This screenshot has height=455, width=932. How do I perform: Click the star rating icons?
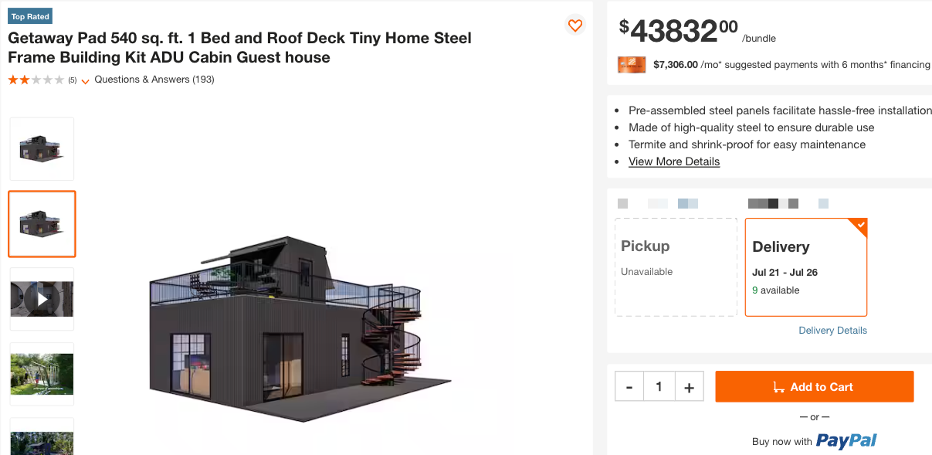click(x=36, y=80)
